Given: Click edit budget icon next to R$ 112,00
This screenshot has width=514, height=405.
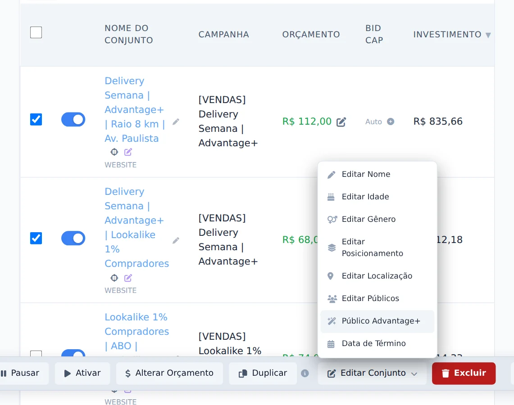Looking at the screenshot, I should pyautogui.click(x=341, y=122).
